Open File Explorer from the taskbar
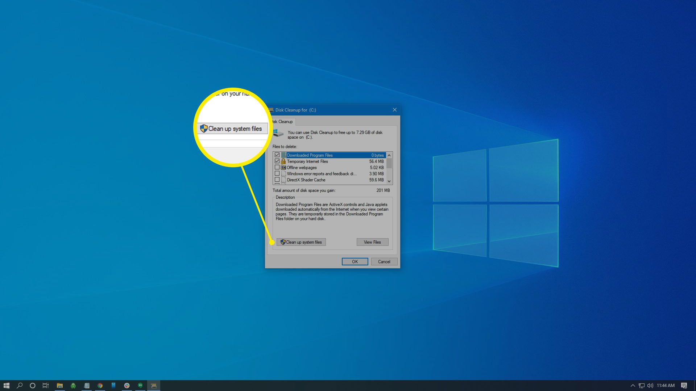The image size is (696, 391). (x=60, y=386)
